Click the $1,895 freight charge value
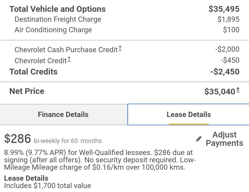249x192 pixels. (228, 19)
